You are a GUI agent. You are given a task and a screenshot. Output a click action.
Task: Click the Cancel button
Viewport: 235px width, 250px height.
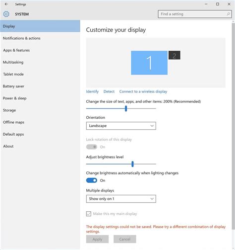click(125, 239)
